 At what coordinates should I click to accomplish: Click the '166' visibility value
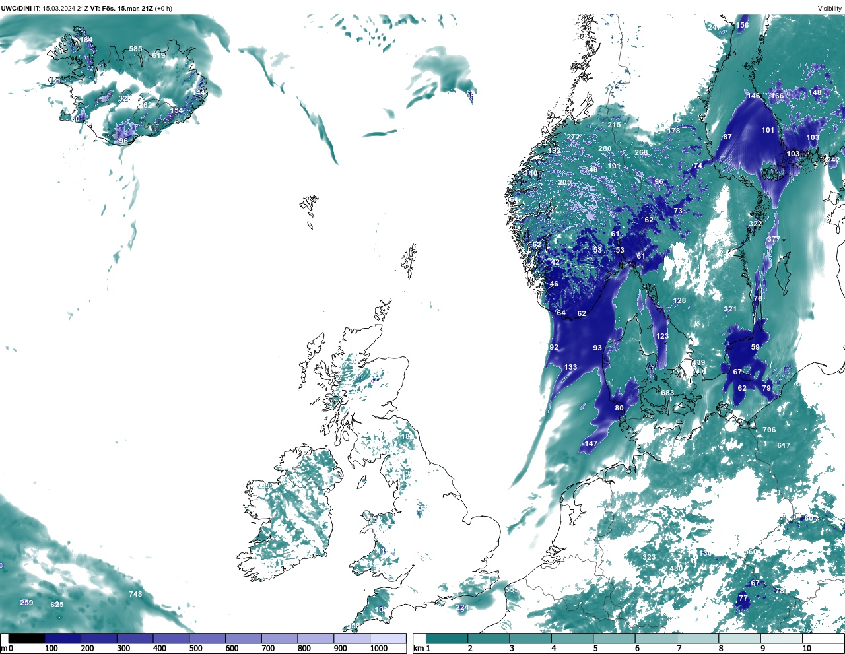(778, 96)
